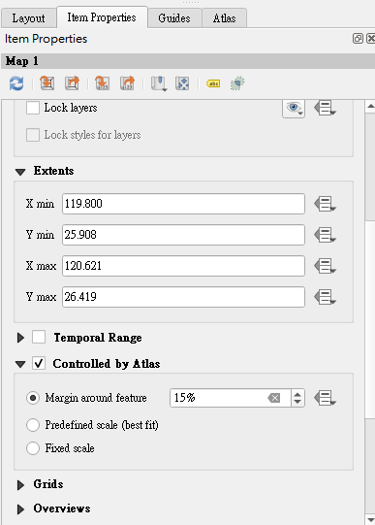Open data defined override for X max
This screenshot has width=375, height=525.
325,266
